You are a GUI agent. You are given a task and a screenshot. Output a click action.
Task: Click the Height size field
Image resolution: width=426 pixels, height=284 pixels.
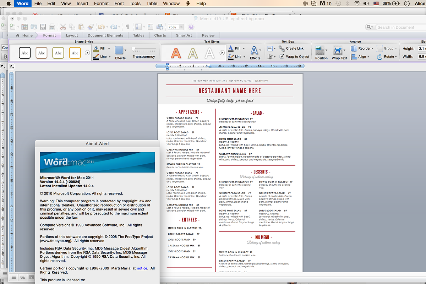(x=422, y=49)
